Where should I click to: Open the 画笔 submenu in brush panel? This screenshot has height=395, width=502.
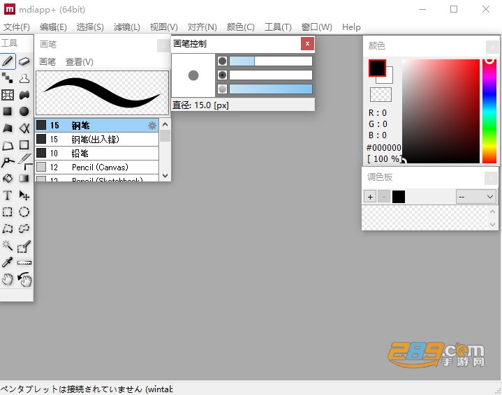pyautogui.click(x=47, y=61)
